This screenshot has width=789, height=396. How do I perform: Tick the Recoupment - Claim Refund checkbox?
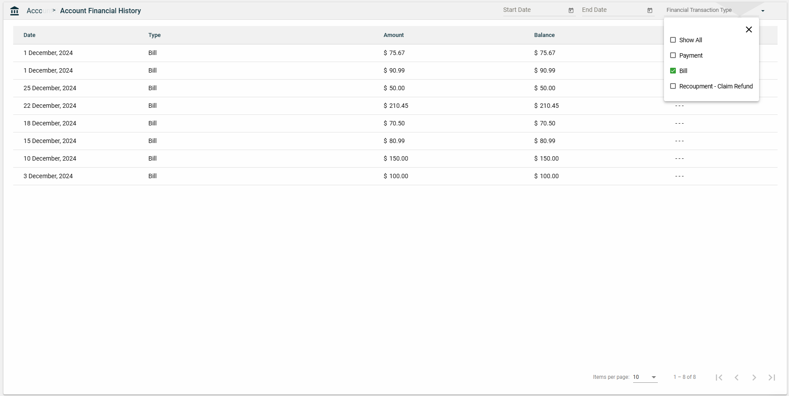point(673,86)
